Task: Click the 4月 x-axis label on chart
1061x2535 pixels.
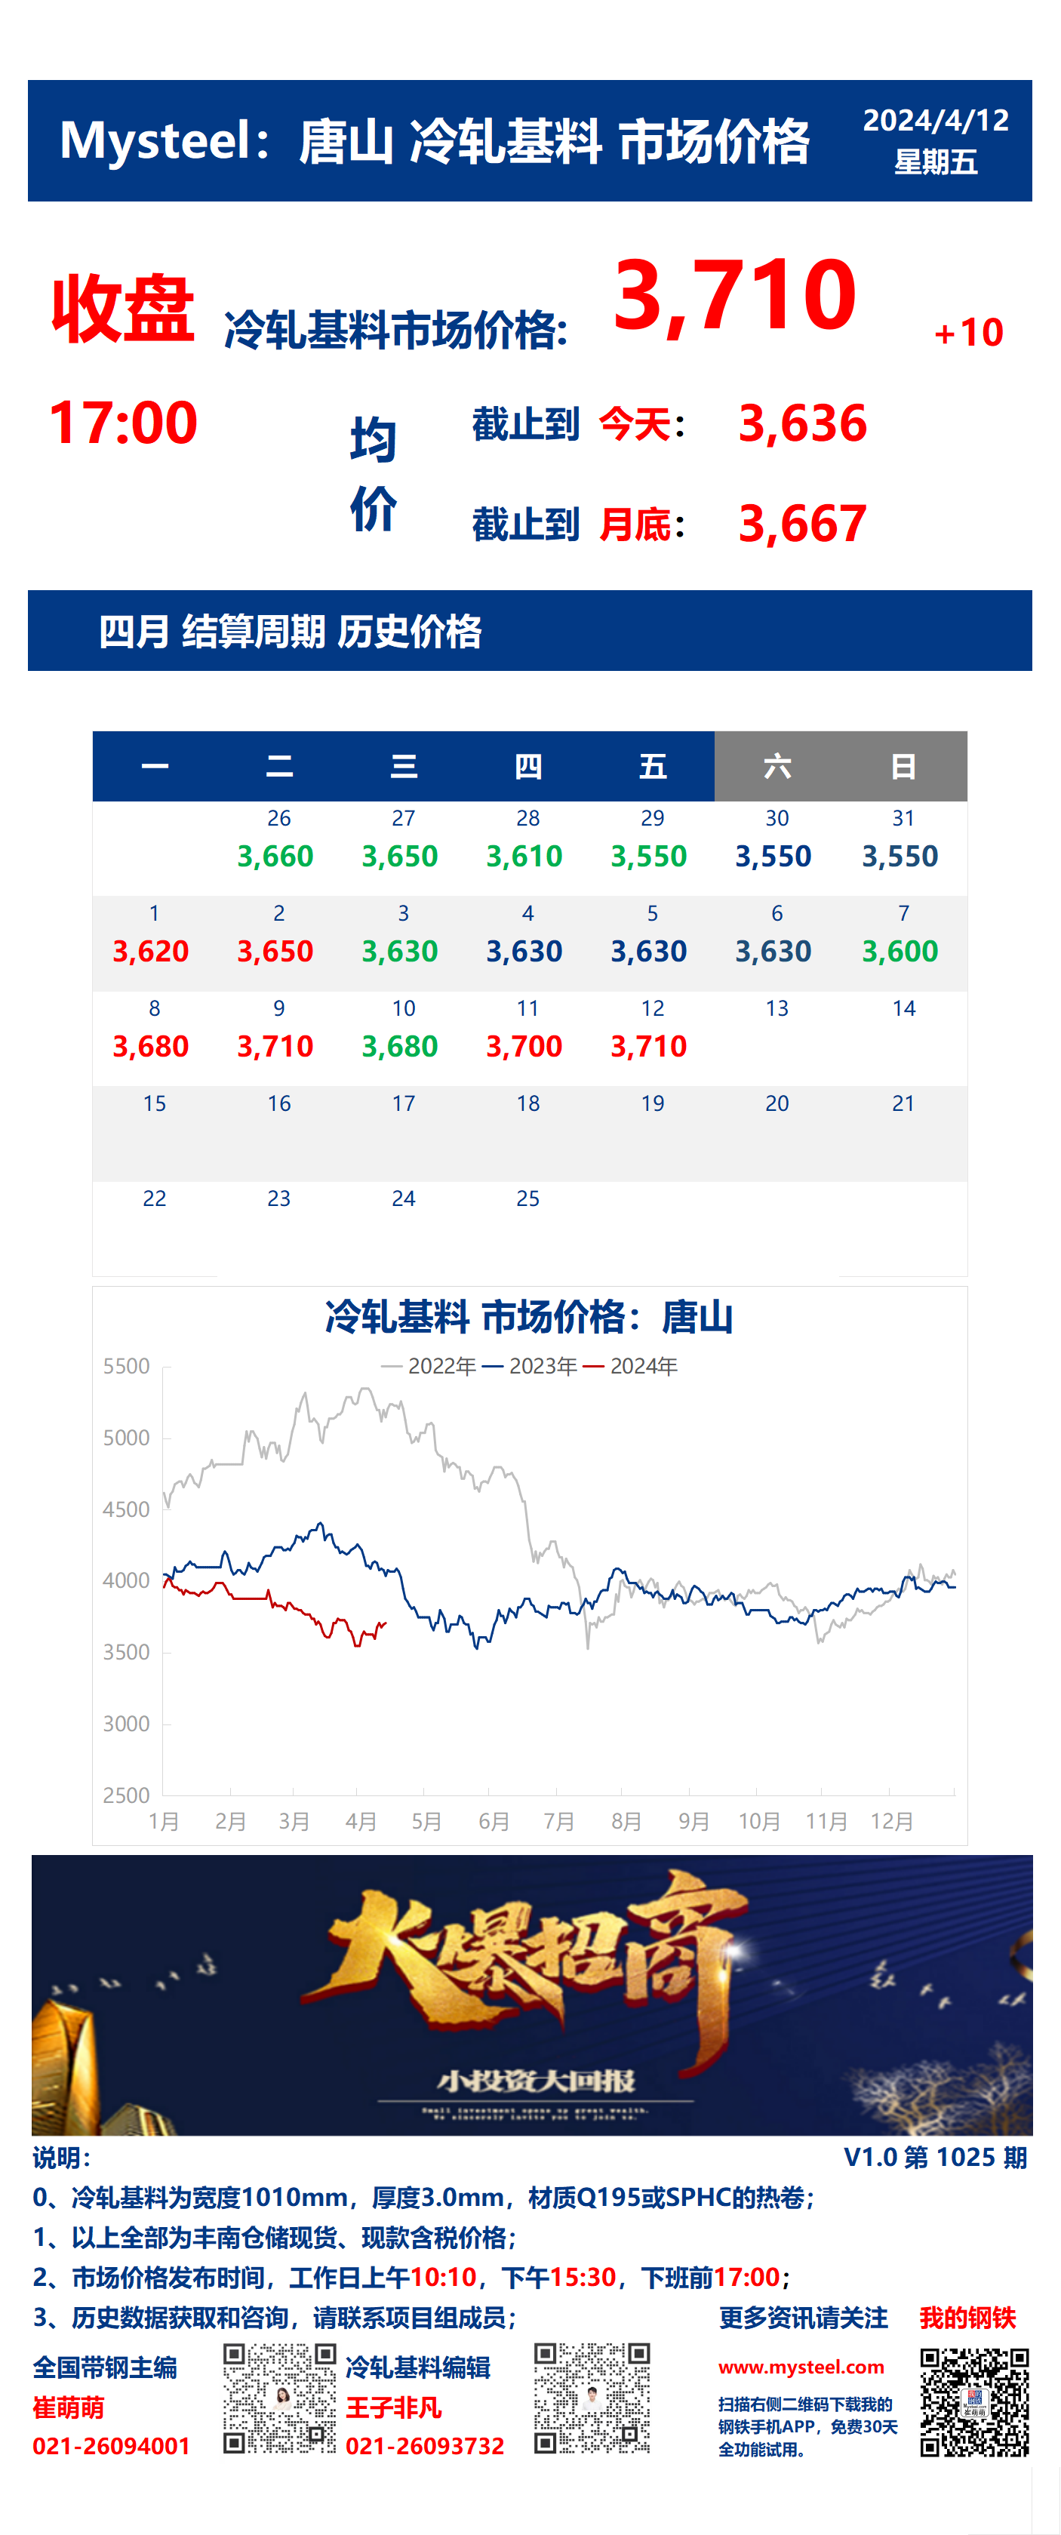Action: tap(361, 1822)
